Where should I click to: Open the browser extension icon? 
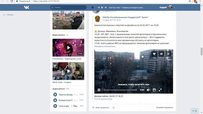195,1
